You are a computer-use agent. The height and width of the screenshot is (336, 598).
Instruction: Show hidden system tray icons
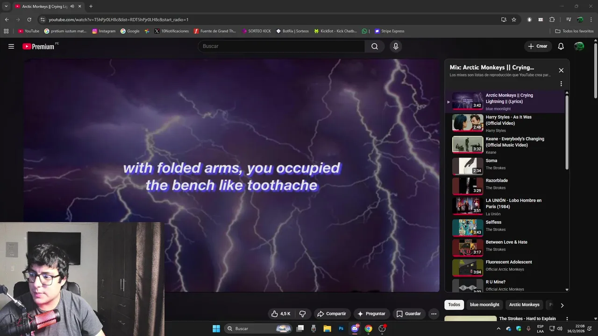click(x=498, y=329)
